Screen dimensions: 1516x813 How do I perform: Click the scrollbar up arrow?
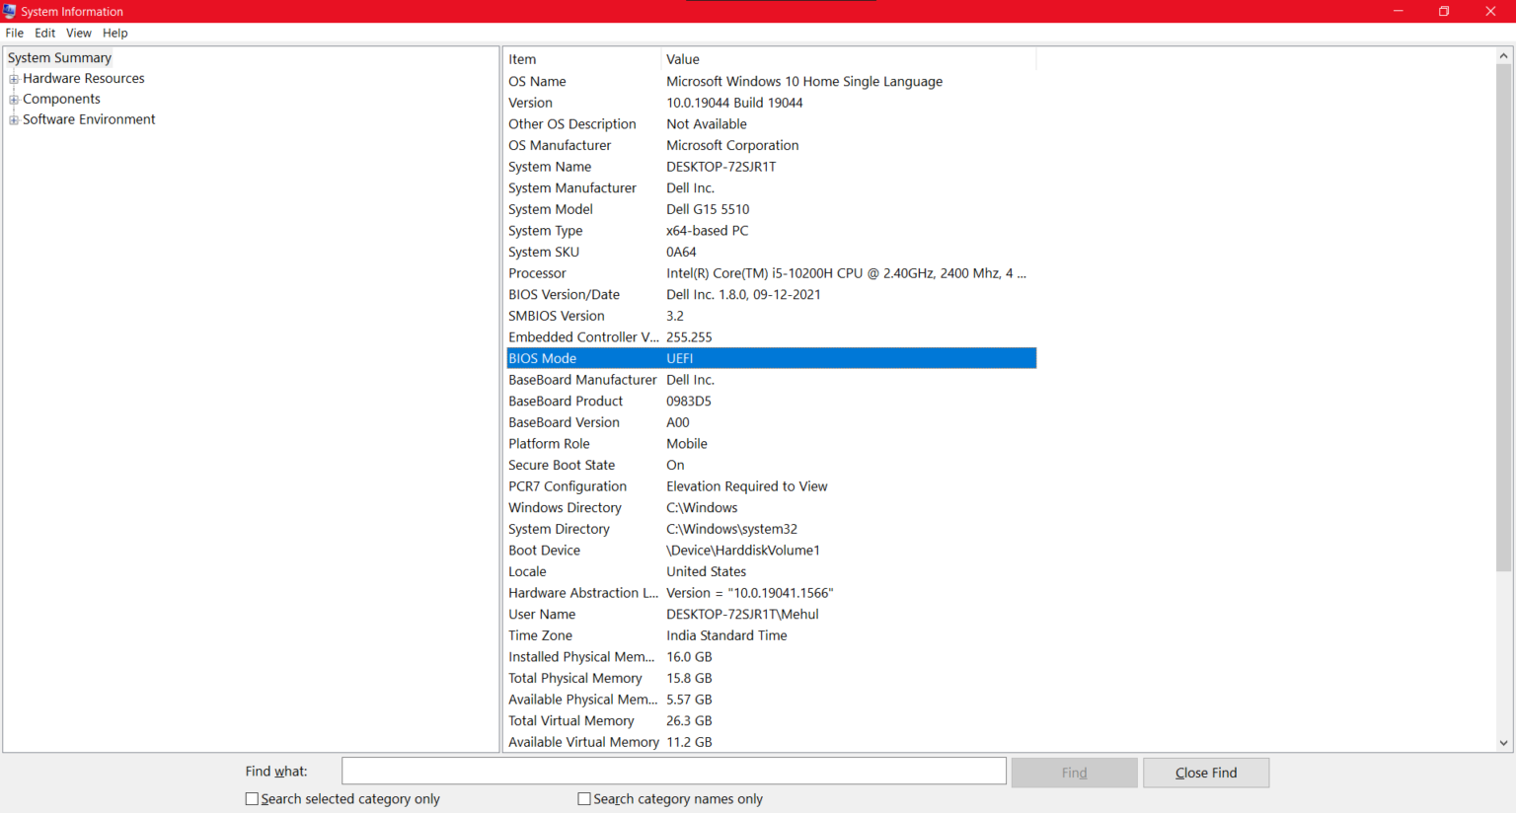(1504, 56)
